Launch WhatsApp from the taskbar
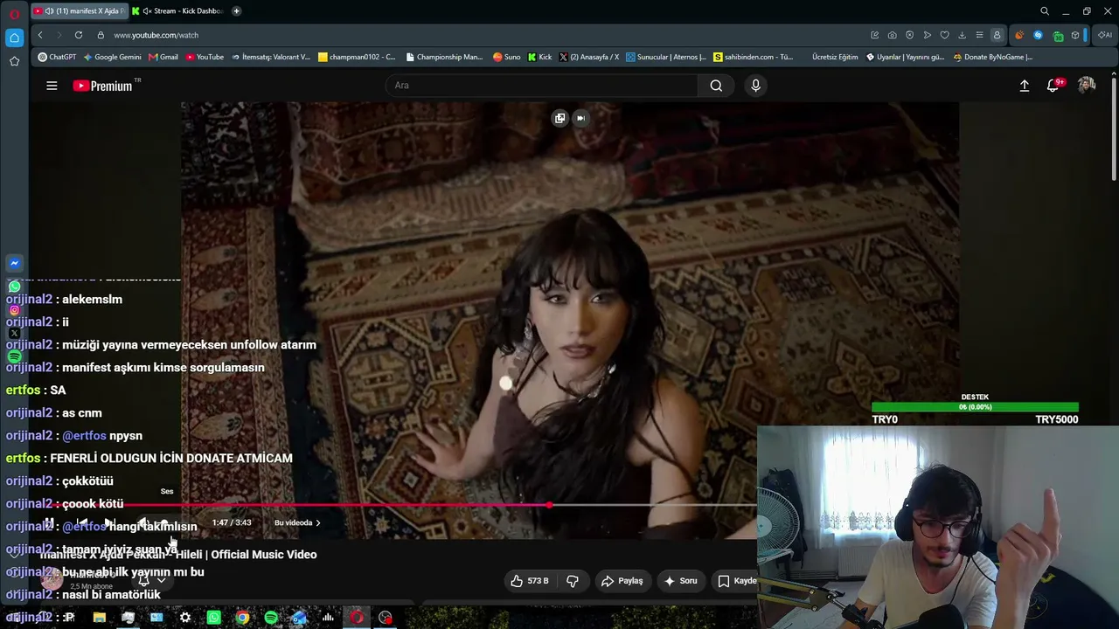 (x=214, y=618)
